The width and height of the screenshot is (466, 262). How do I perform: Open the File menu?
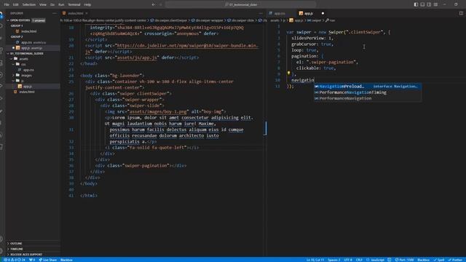click(x=7, y=4)
